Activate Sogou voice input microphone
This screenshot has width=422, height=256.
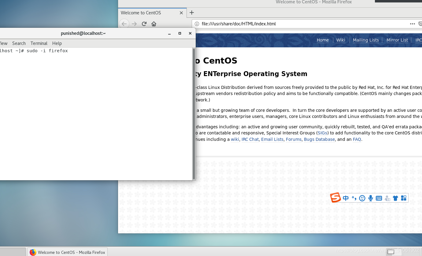(x=371, y=198)
